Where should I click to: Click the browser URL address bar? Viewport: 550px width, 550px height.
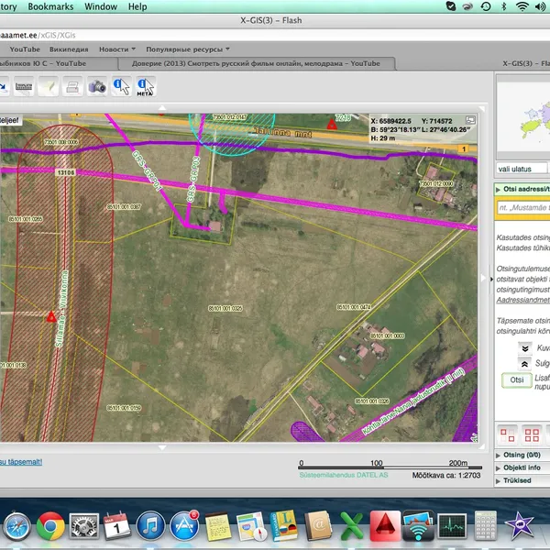pyautogui.click(x=275, y=35)
